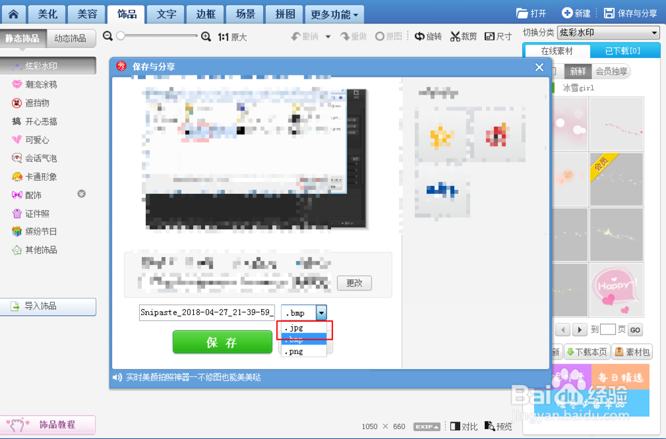
Task: Click the zoom slider handle
Action: [121, 36]
